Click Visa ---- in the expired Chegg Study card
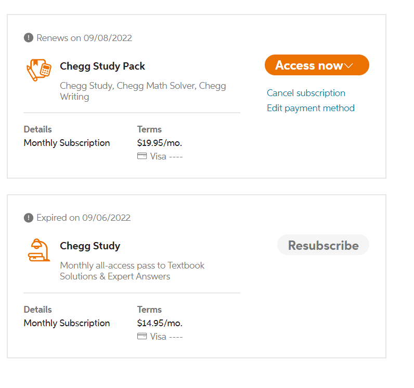 166,337
